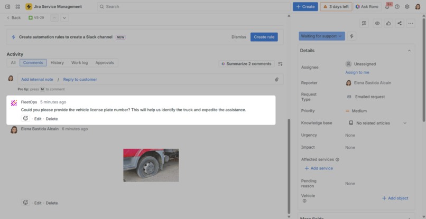Image resolution: width=426 pixels, height=219 pixels.
Task: Click the automation lightning bolt next to status
Action: [351, 36]
